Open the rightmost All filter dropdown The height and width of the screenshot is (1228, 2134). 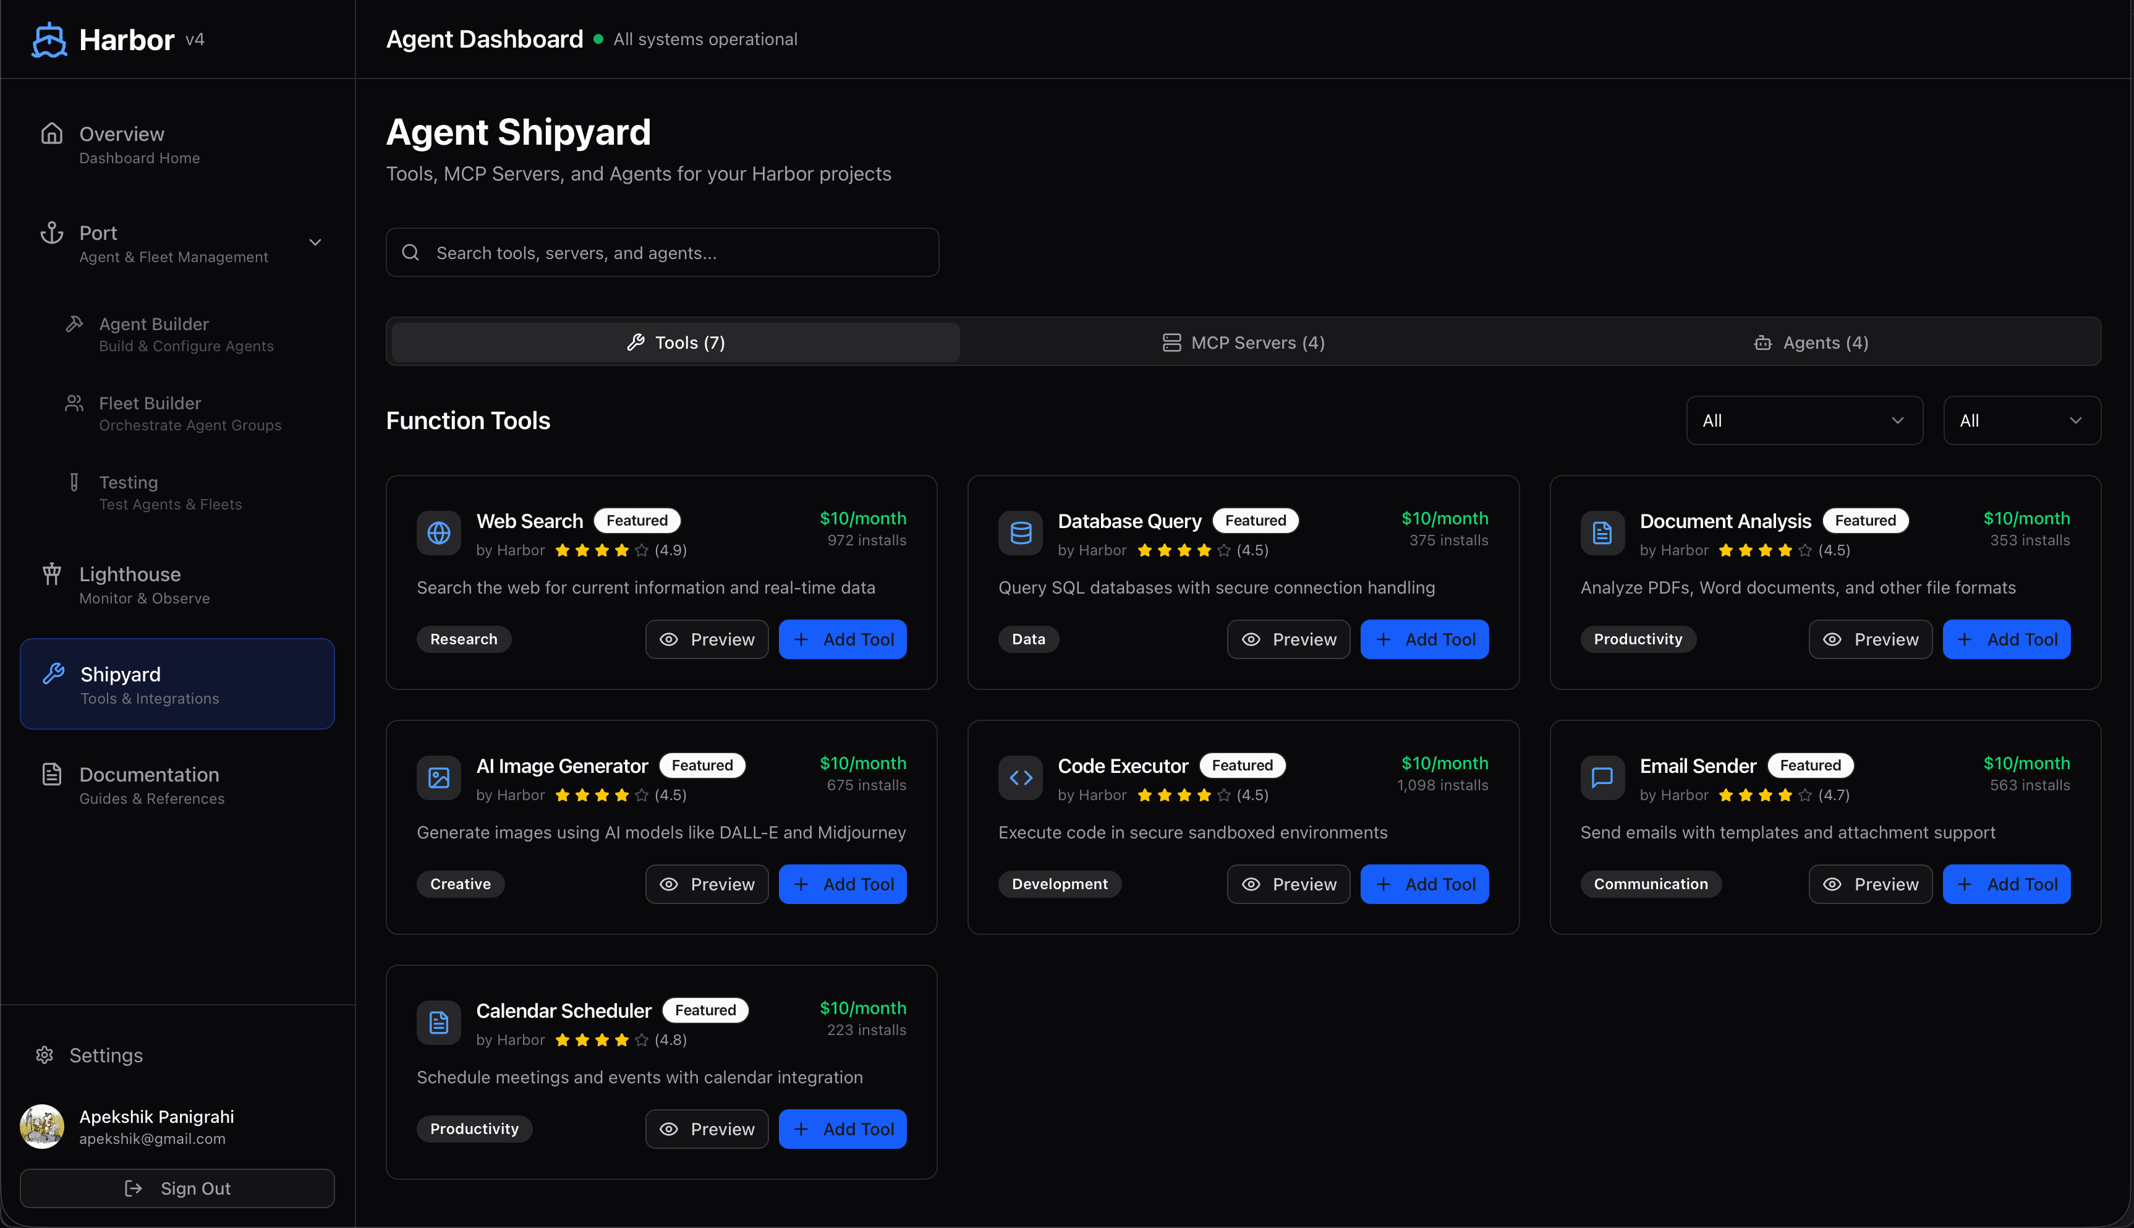(2021, 420)
